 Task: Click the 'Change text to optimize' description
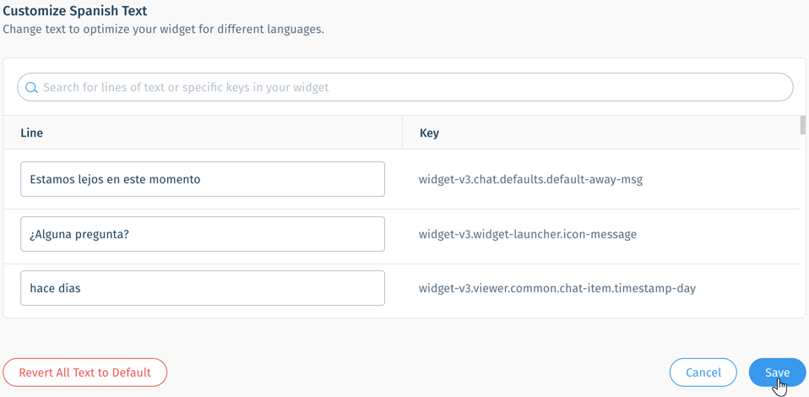164,29
